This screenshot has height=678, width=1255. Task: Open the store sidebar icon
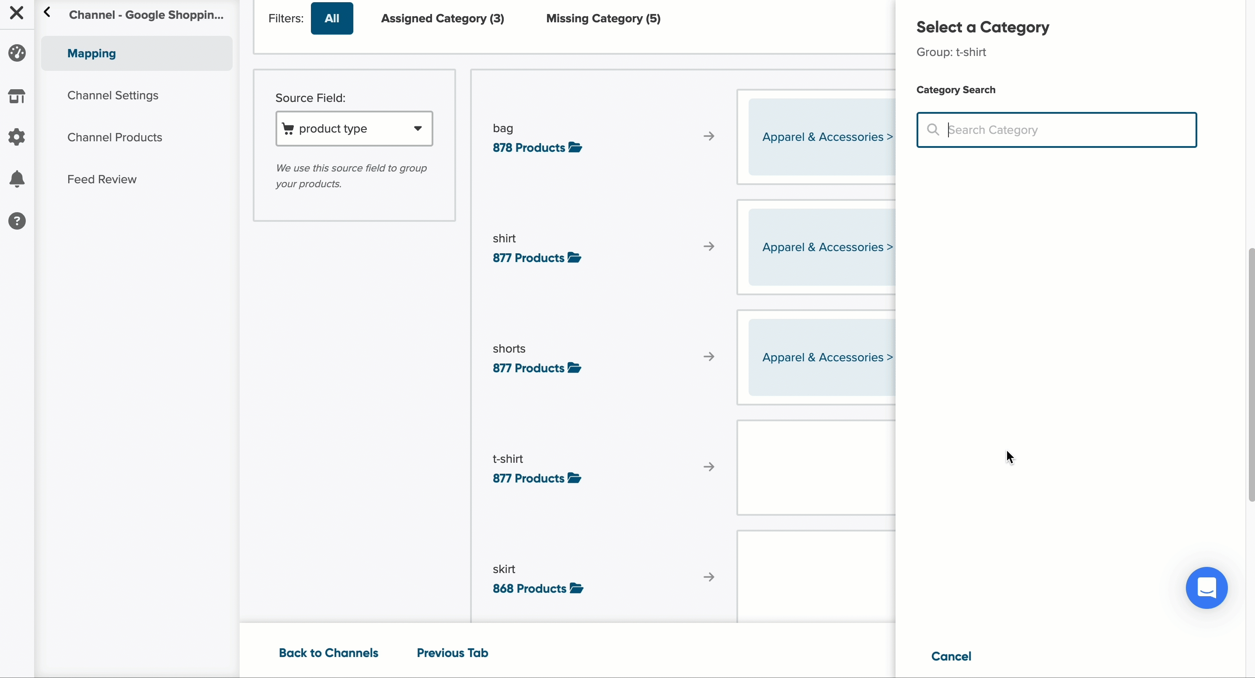click(x=17, y=96)
